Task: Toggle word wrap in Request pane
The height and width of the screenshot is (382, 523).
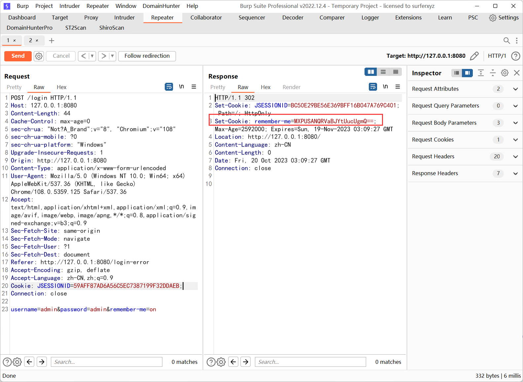Action: tap(169, 87)
